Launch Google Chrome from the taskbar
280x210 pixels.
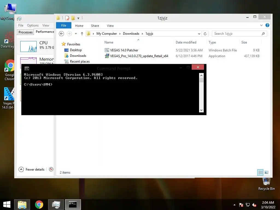click(39, 205)
